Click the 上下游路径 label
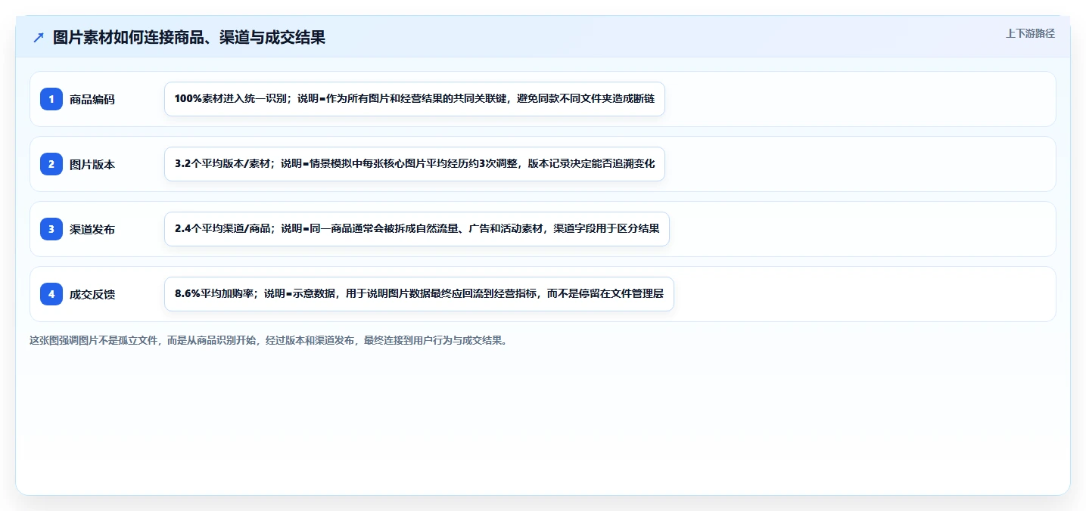Screen dimensions: 1086x511 tap(1030, 33)
